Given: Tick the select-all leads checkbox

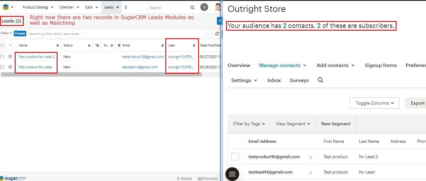Looking at the screenshot, I should [3, 45].
